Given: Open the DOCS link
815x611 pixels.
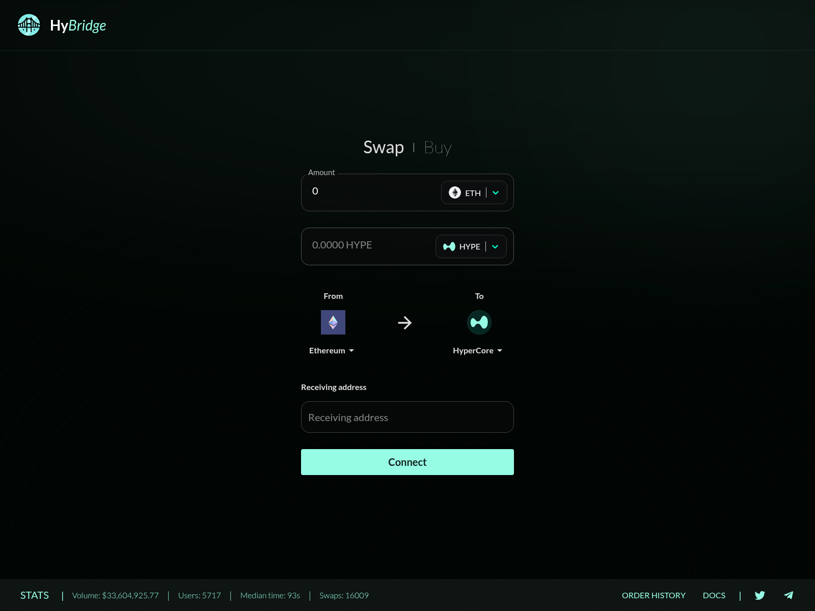Looking at the screenshot, I should point(714,595).
